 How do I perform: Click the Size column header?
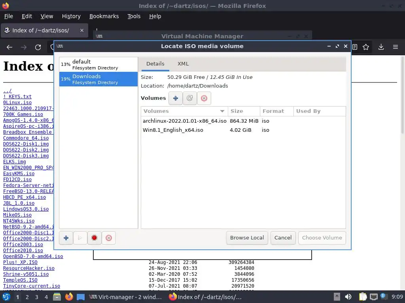point(244,111)
